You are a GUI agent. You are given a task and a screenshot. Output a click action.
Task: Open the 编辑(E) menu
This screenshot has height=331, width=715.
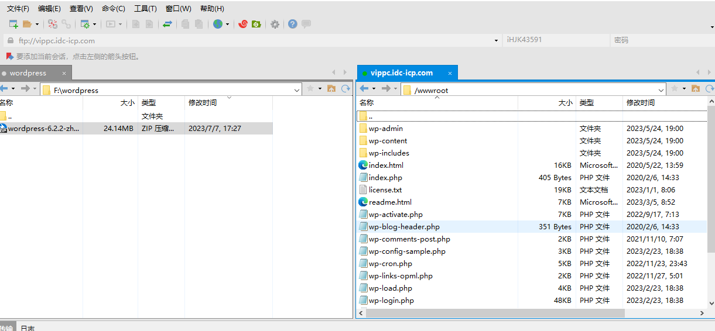49,9
